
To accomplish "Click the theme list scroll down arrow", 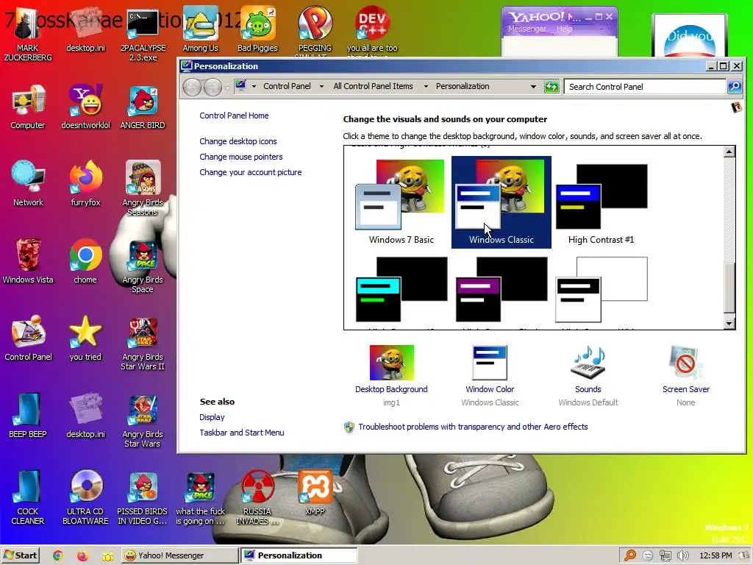I will point(729,324).
